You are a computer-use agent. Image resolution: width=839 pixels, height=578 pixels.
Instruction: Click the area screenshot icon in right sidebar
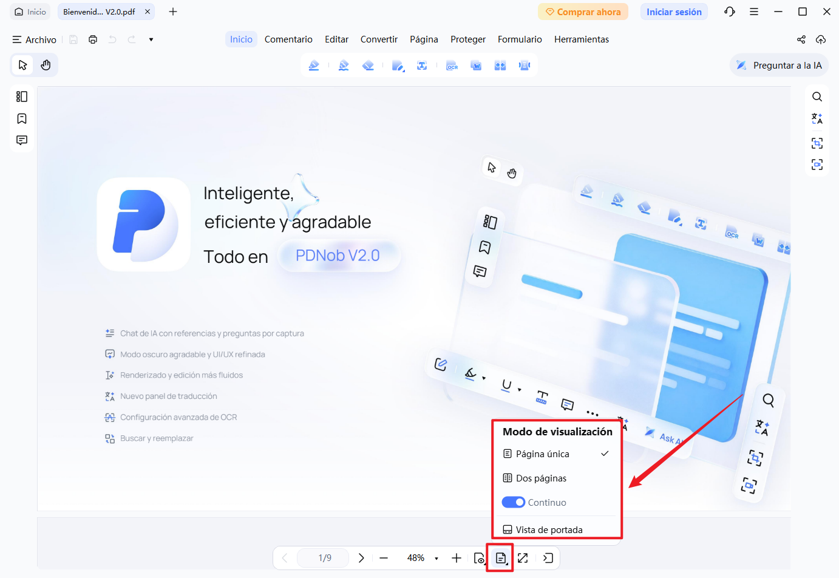pyautogui.click(x=817, y=143)
